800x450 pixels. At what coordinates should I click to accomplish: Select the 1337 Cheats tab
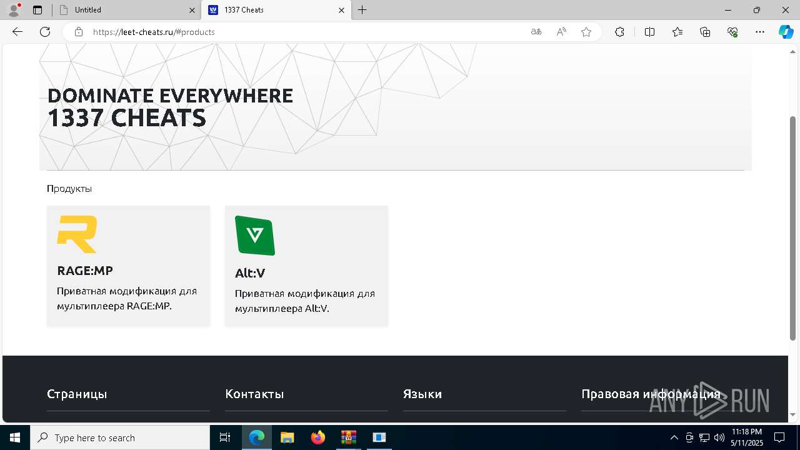tap(276, 10)
